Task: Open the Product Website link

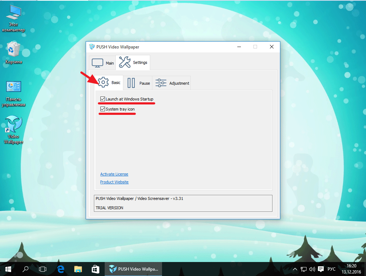Action: 114,182
